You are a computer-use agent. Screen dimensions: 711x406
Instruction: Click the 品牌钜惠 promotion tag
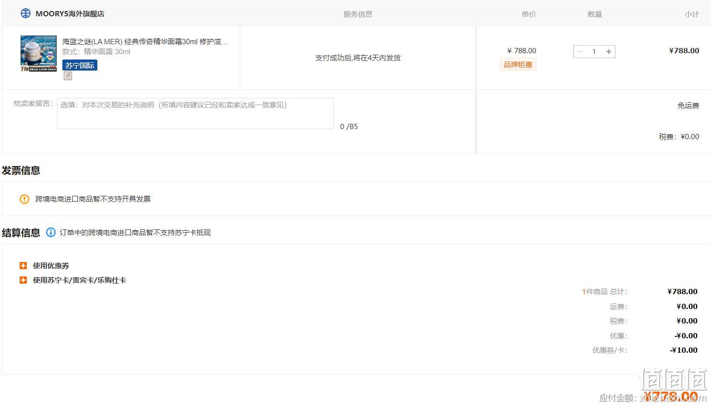[x=518, y=64]
